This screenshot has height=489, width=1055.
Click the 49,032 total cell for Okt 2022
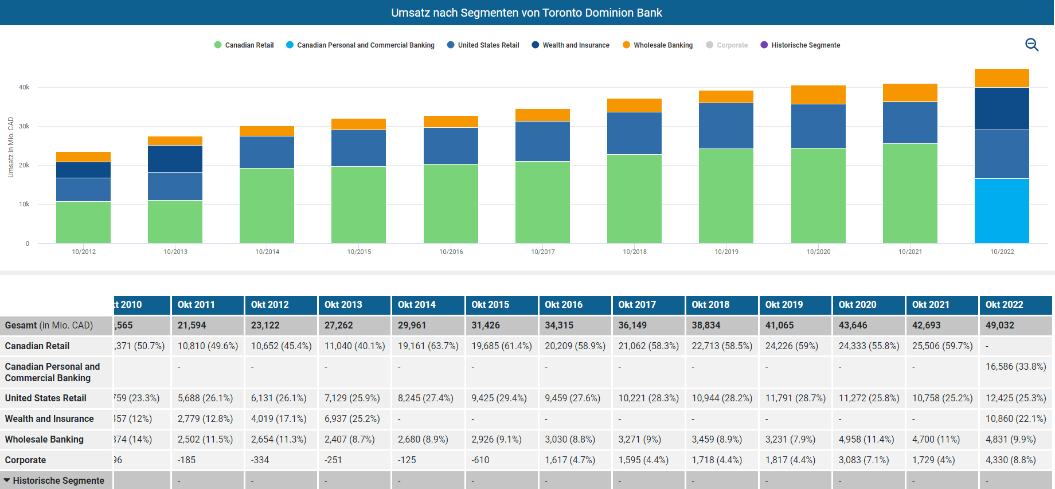click(x=1000, y=326)
